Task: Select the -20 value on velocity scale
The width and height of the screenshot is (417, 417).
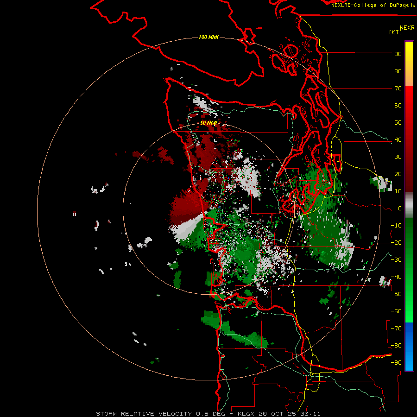Action: [396, 243]
